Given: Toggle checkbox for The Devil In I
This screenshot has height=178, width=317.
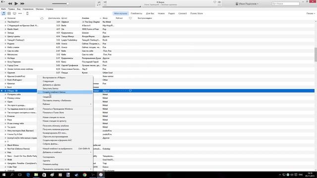Looking at the screenshot, I should tap(5, 22).
